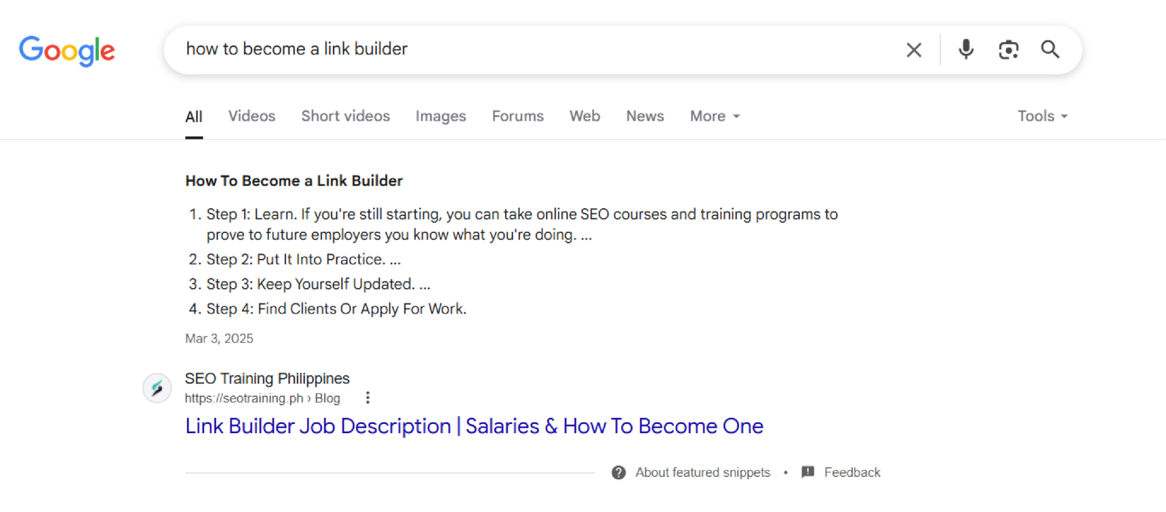The image size is (1166, 512).
Task: Click the About featured snippets link
Action: 703,473
